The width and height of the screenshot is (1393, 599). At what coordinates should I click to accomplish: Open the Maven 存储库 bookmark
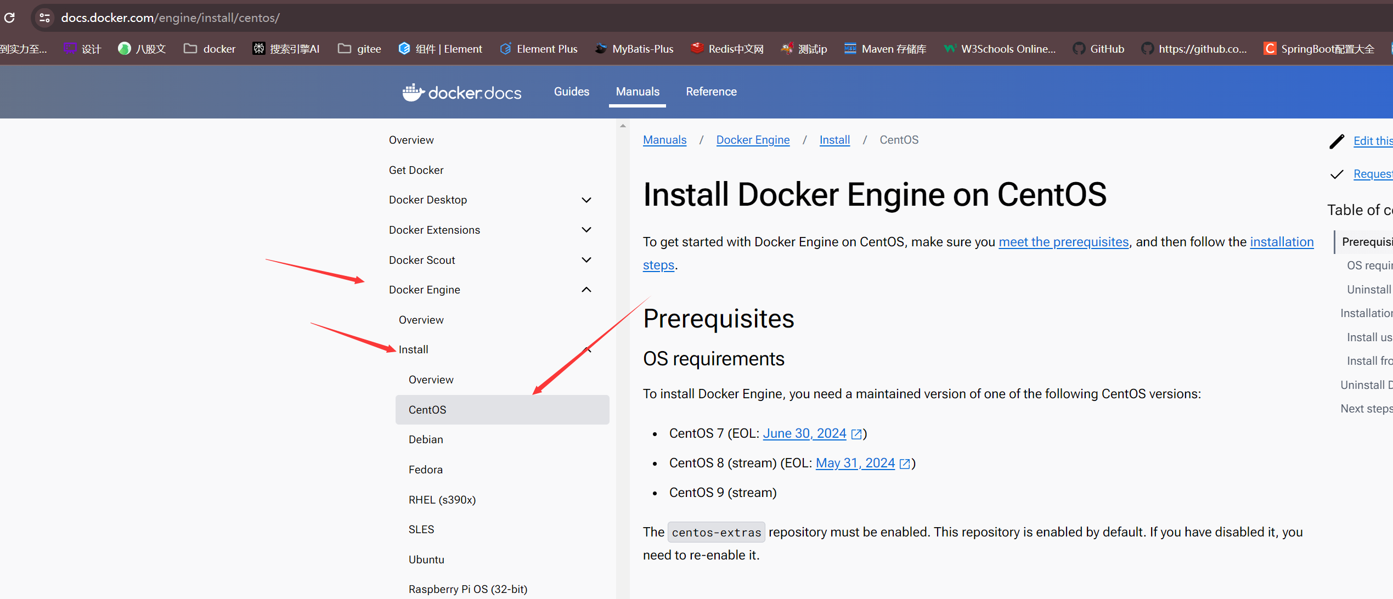click(885, 49)
